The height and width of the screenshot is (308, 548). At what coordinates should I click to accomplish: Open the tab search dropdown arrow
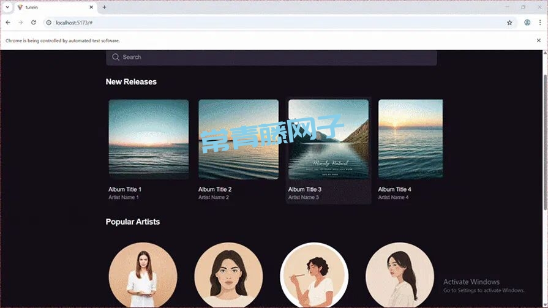(7, 7)
